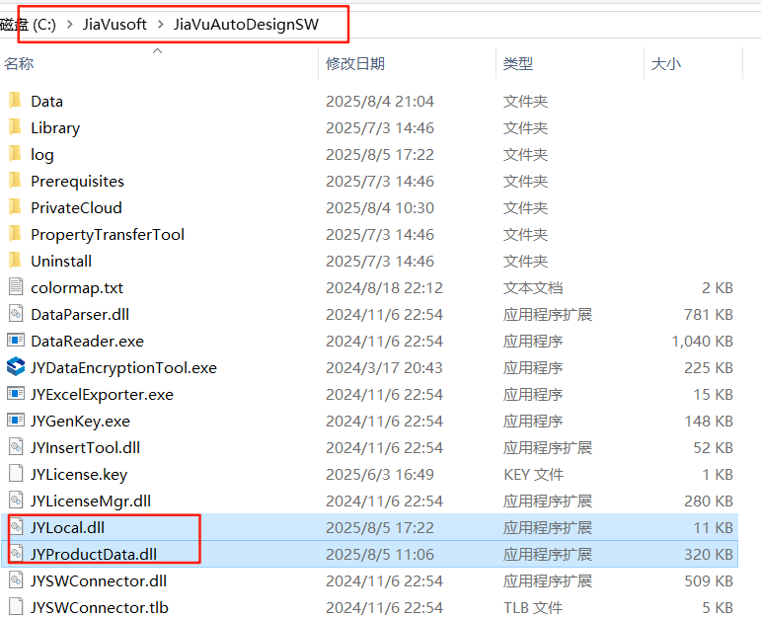Click the 781 KB size of DataParser.dll

pos(709,315)
